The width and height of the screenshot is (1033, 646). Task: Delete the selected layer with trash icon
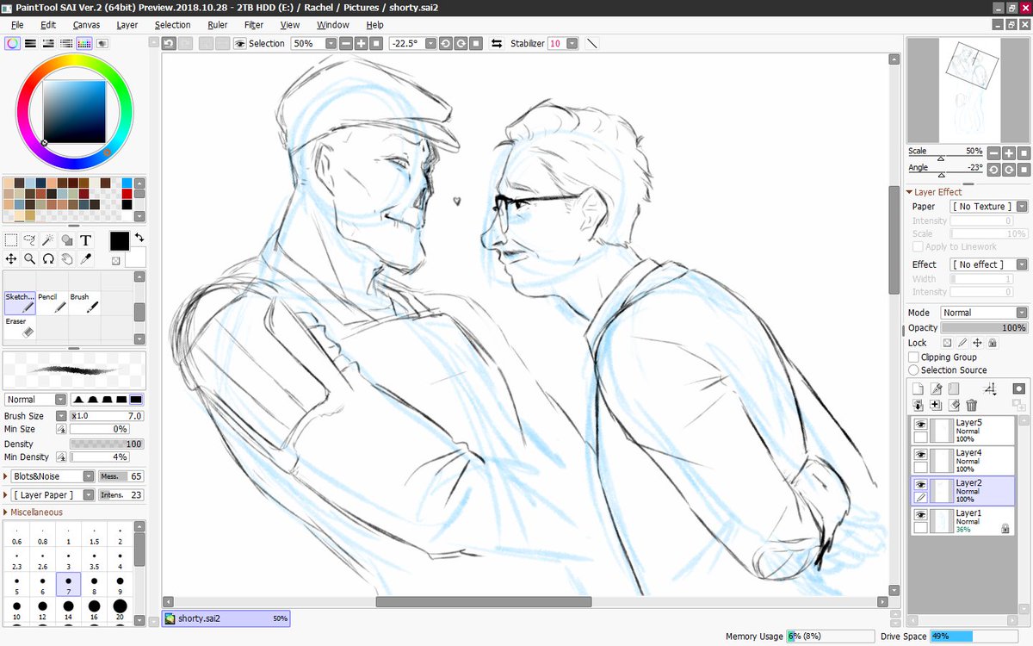tap(972, 405)
